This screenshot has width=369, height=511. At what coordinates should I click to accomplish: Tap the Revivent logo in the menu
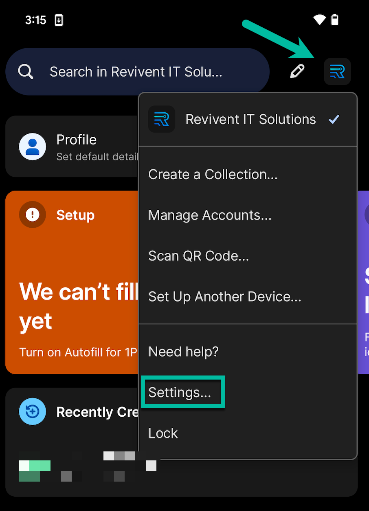pos(162,119)
